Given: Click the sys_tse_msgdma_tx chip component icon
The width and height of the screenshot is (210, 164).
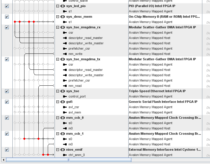Looking at the screenshot, I should [63, 59].
